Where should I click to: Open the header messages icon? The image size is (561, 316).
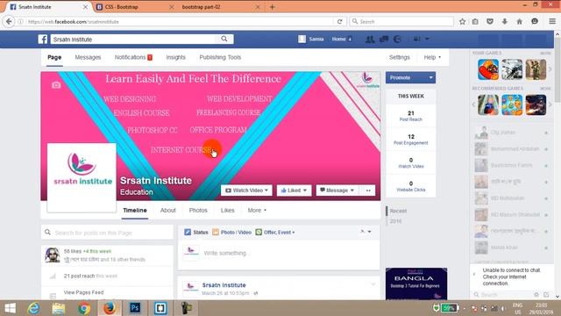[x=384, y=39]
